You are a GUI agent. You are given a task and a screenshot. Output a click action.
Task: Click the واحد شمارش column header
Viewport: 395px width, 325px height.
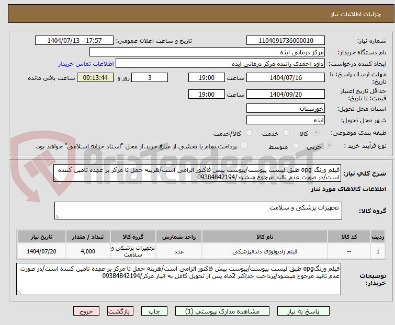179,237
